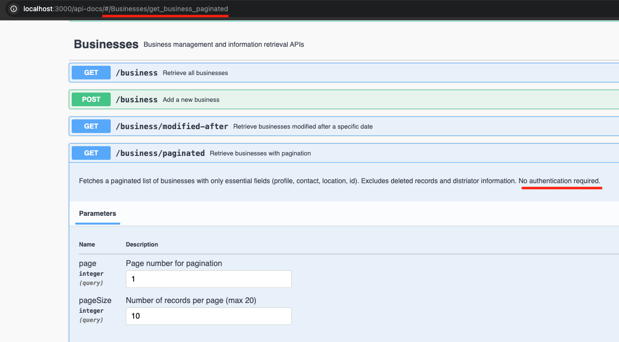Expand the Add a new business endpoint

191,100
